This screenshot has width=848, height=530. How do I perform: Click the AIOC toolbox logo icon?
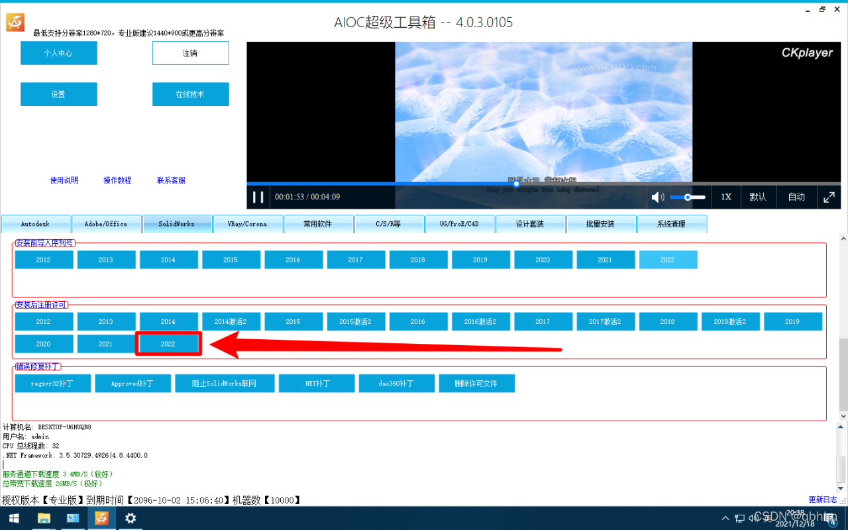click(x=15, y=23)
